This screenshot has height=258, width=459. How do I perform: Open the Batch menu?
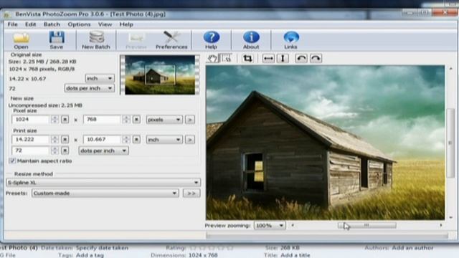click(52, 24)
